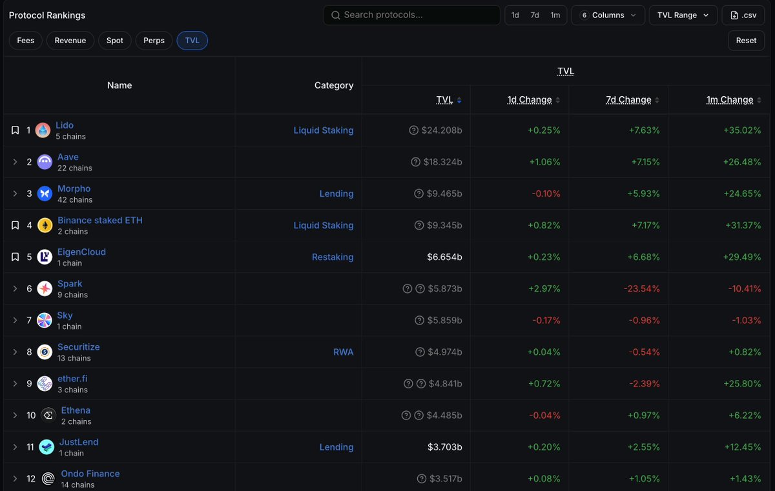The width and height of the screenshot is (775, 491).
Task: Click the Sky protocol logo icon
Action: click(x=45, y=320)
